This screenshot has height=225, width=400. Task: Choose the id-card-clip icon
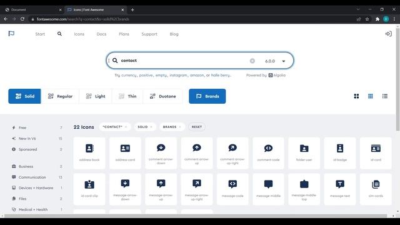pos(89,189)
